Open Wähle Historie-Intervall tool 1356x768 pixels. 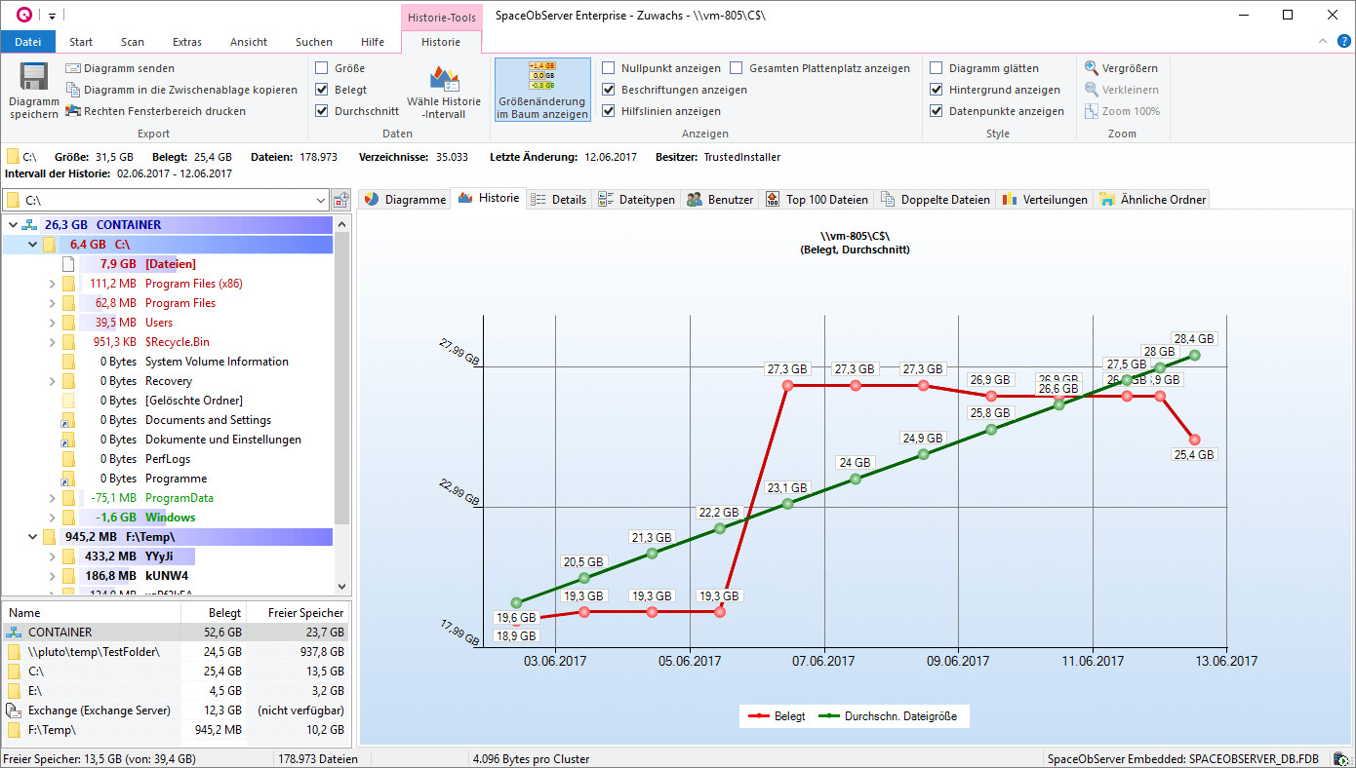pos(444,92)
